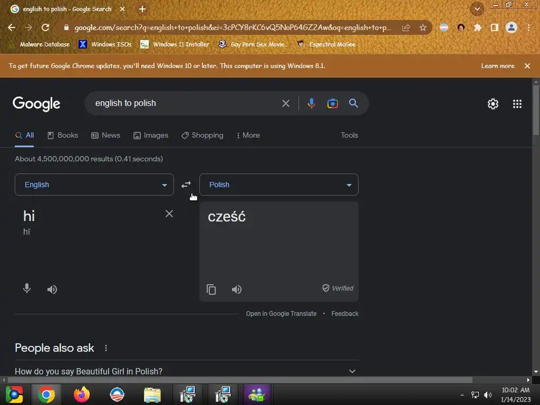This screenshot has height=405, width=540.
Task: Click the vertical page scrollbar thumb
Action: click(536, 110)
